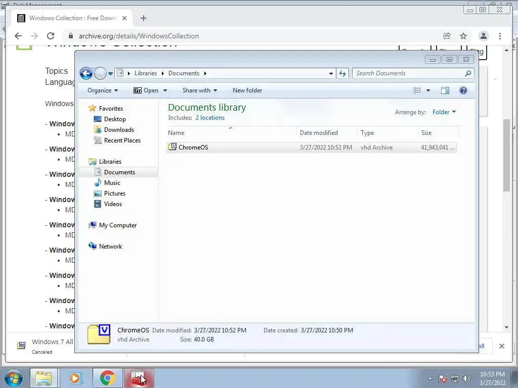Open the Organize menu
The image size is (518, 388).
pyautogui.click(x=103, y=90)
